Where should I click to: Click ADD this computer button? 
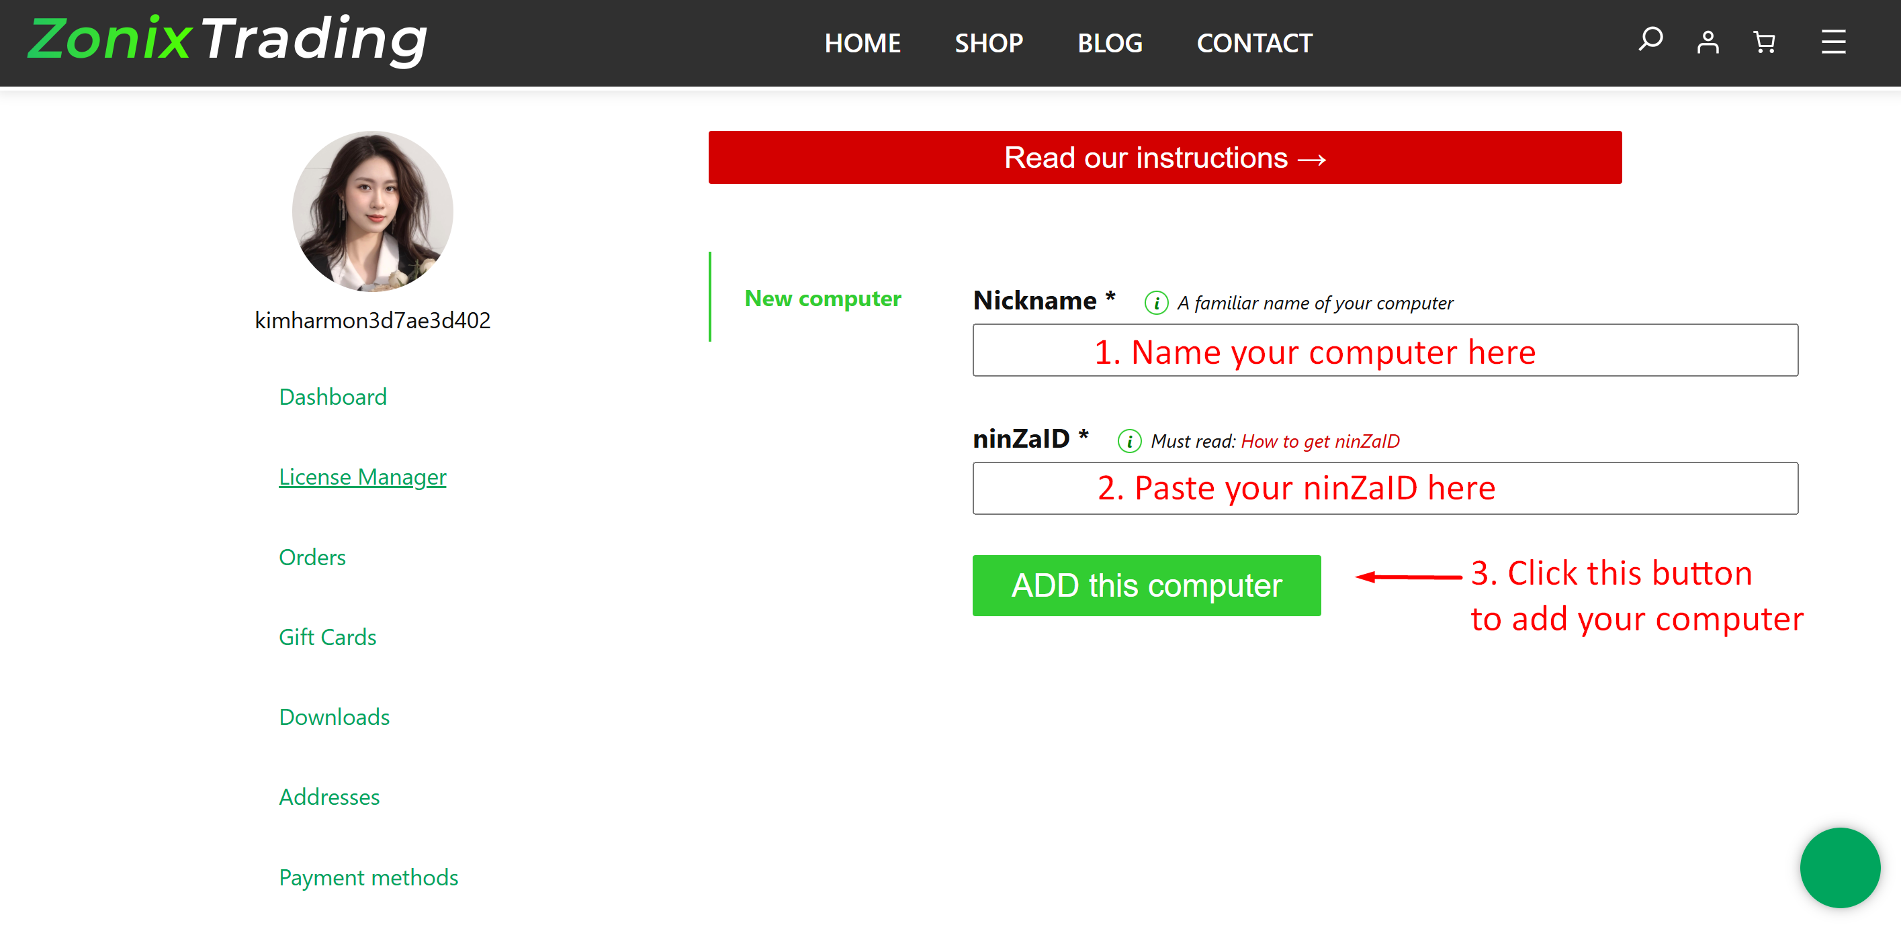[x=1146, y=585]
